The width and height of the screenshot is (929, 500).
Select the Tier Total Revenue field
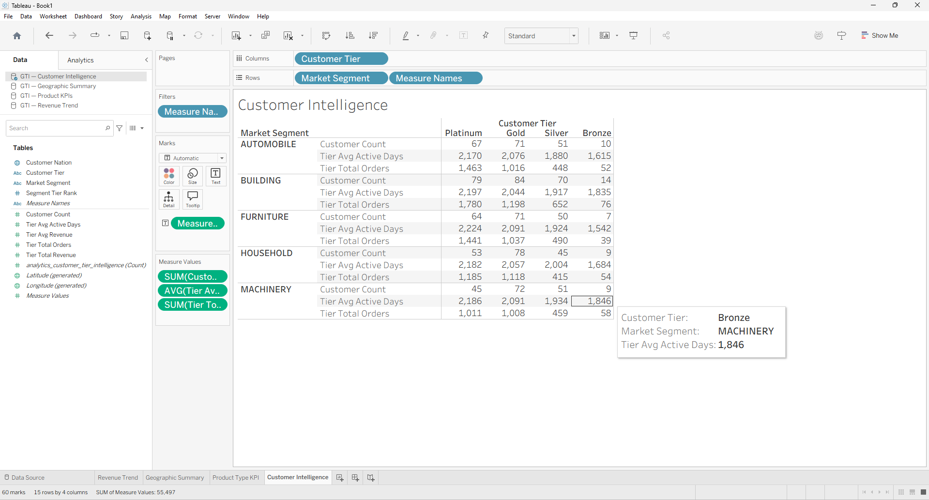pyautogui.click(x=51, y=255)
